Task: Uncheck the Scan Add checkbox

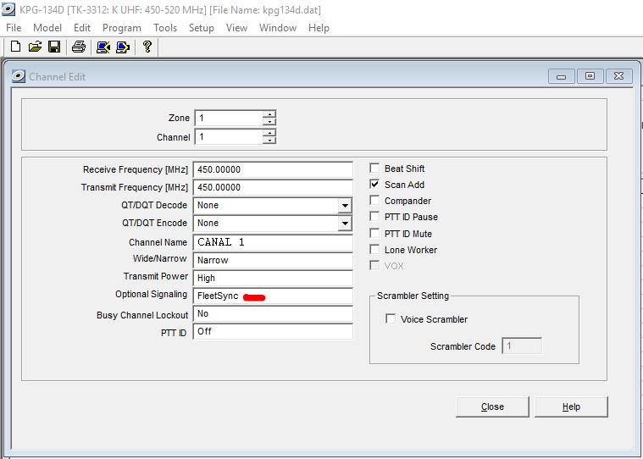Action: click(x=374, y=185)
